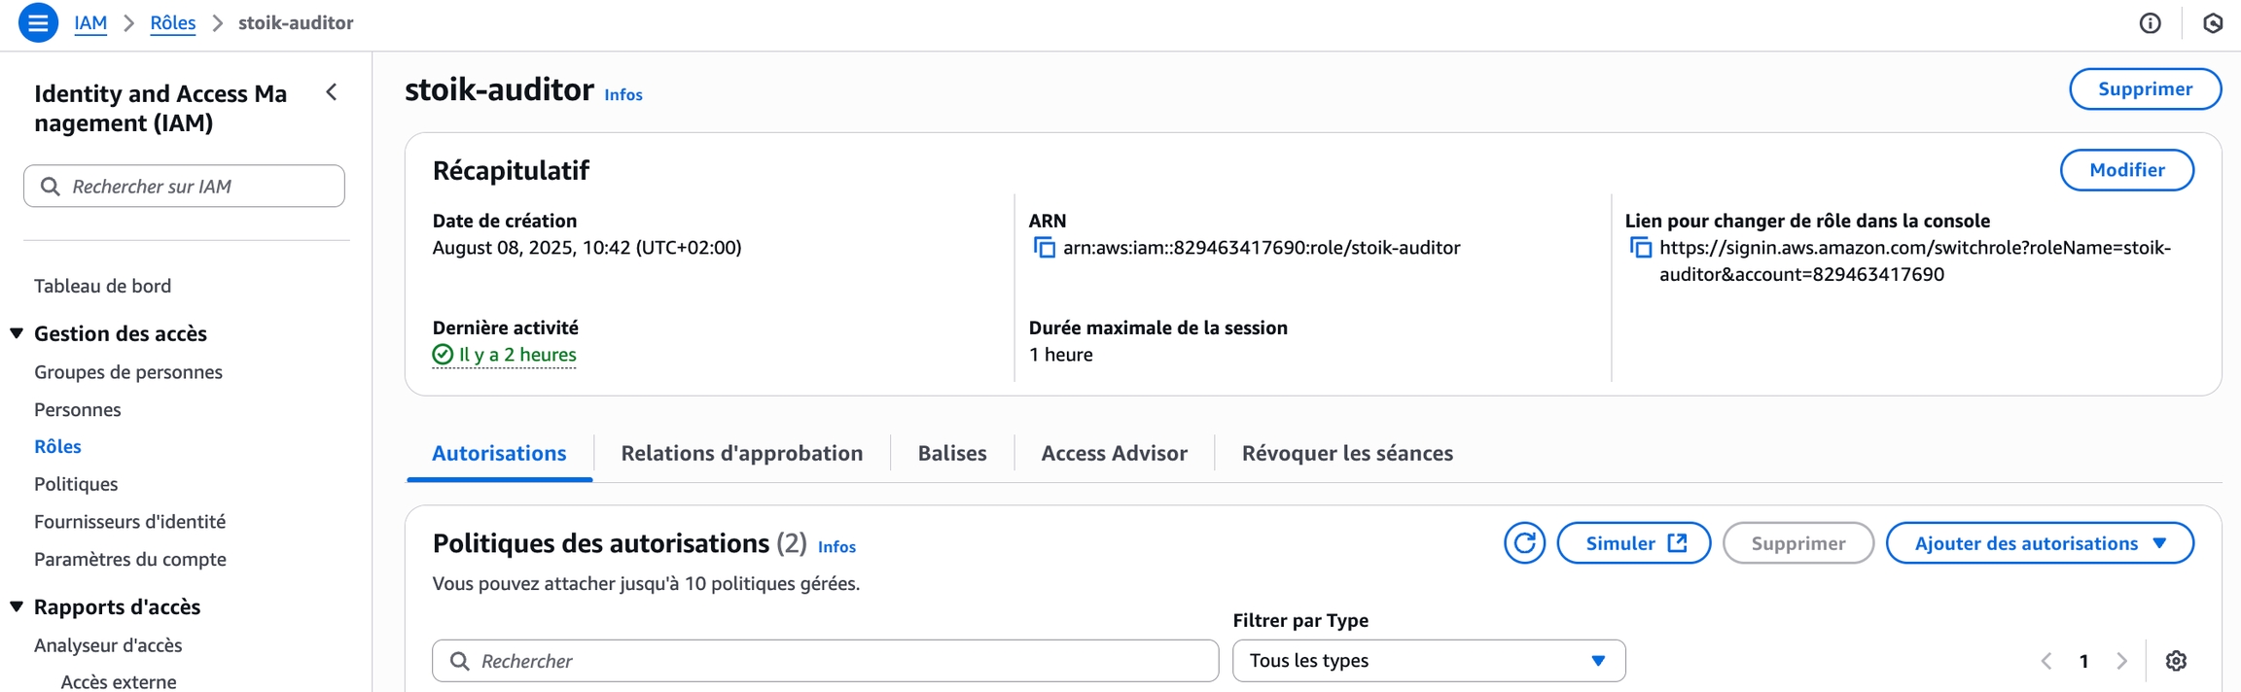This screenshot has width=2241, height=692.
Task: Open the Access Advisor tab
Action: point(1114,453)
